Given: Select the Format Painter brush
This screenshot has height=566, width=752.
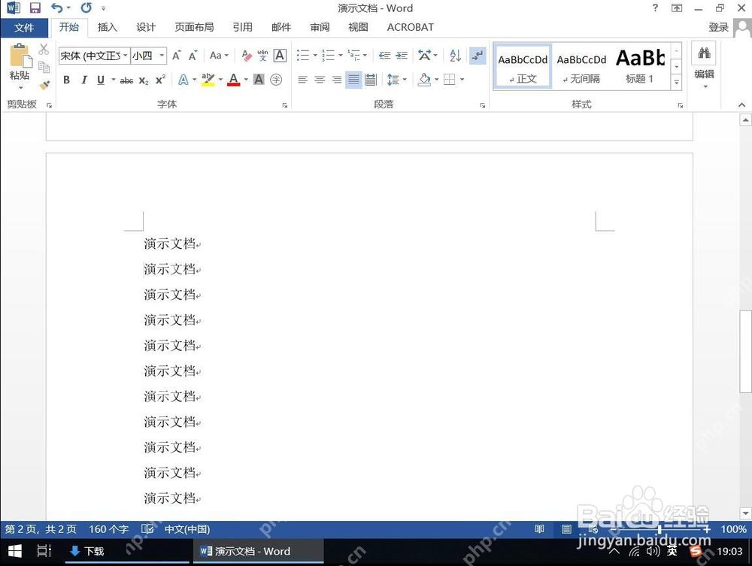Looking at the screenshot, I should point(44,85).
